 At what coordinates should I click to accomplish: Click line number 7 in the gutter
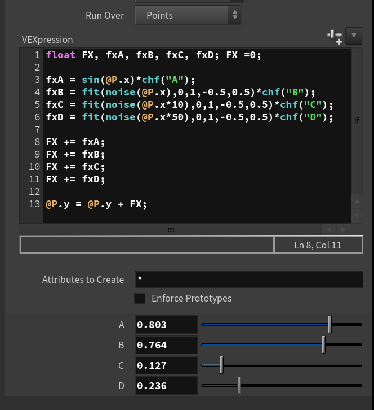tap(37, 129)
